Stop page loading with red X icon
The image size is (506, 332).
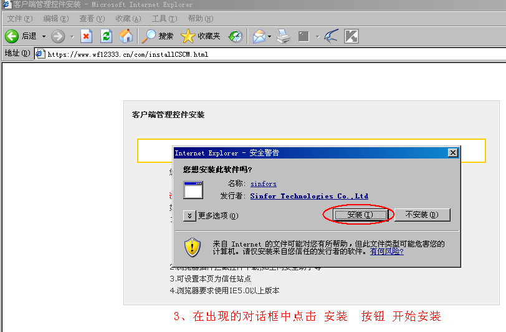click(x=86, y=37)
